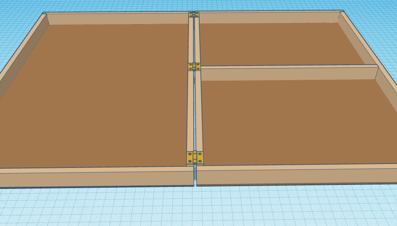The height and width of the screenshot is (226, 397).
Task: Click the front wall of the left tray
Action: (x=95, y=179)
